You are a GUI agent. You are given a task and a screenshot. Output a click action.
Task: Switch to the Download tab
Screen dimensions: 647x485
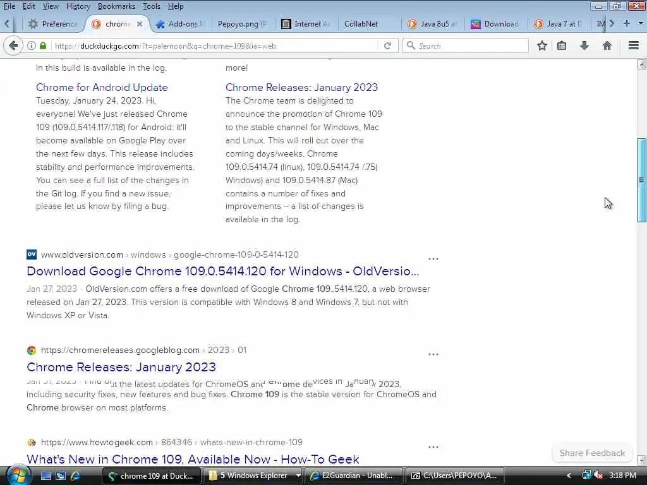coord(495,24)
